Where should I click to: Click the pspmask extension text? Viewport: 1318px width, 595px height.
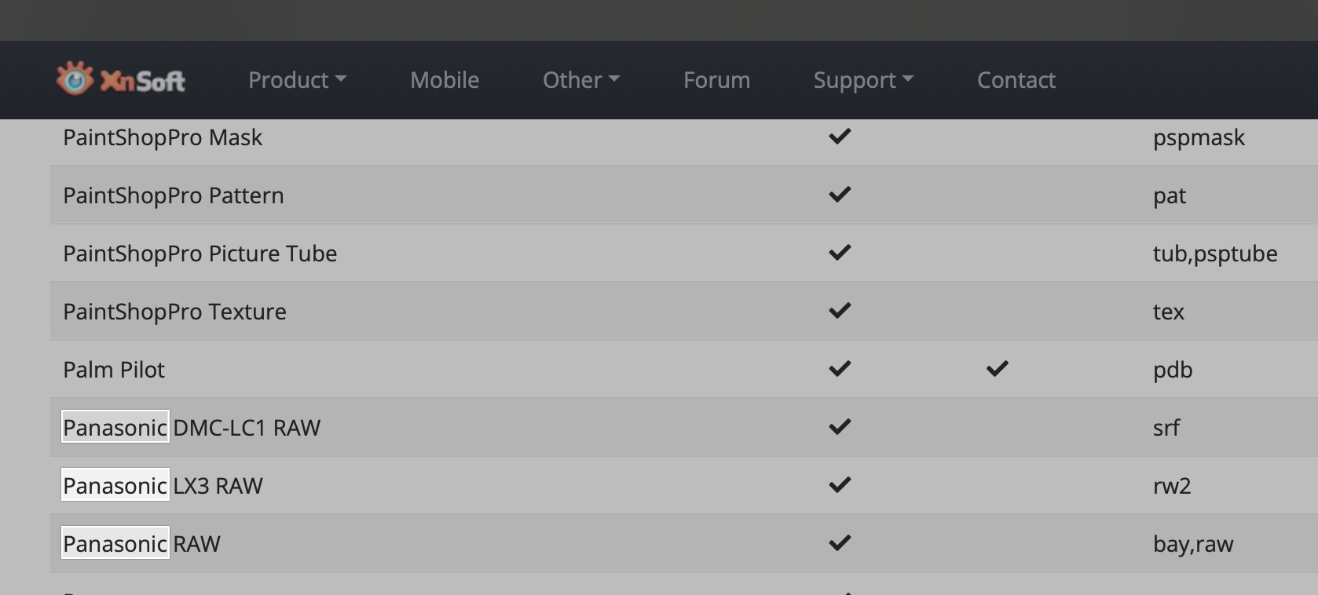pos(1198,138)
